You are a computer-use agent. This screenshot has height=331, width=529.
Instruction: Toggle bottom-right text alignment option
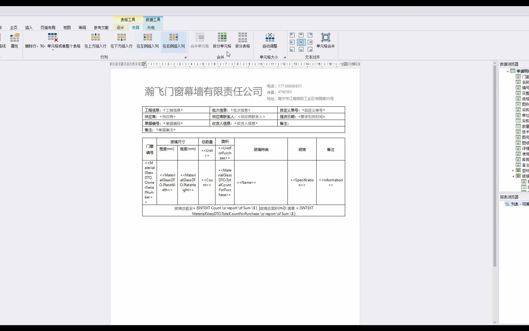(310, 49)
